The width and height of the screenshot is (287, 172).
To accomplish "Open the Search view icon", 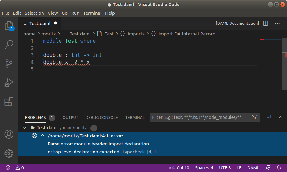I will click(x=9, y=45).
